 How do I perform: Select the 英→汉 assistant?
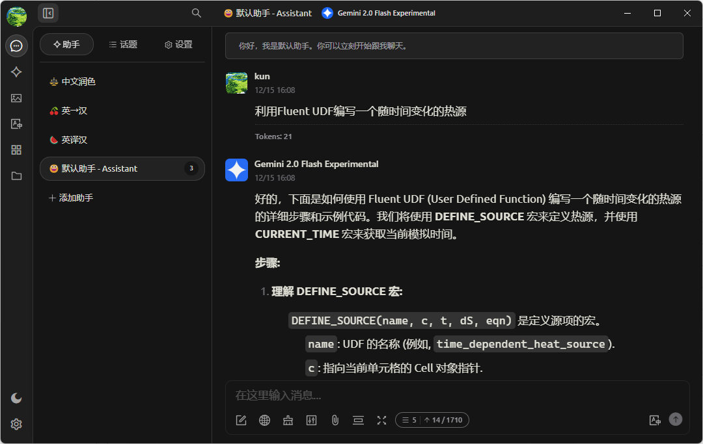point(122,111)
